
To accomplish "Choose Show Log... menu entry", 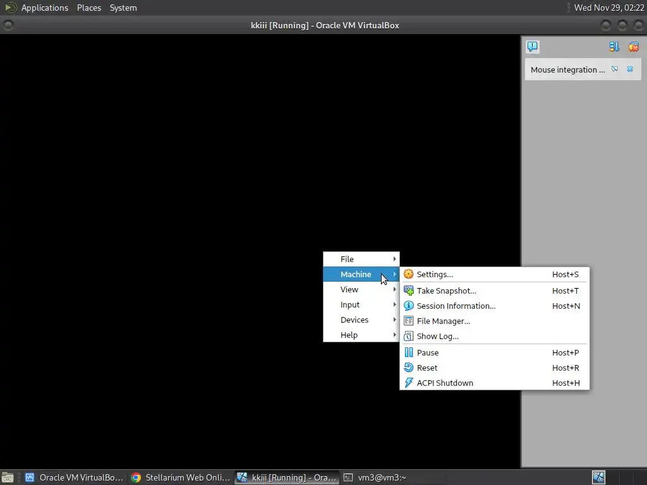I will pyautogui.click(x=494, y=337).
